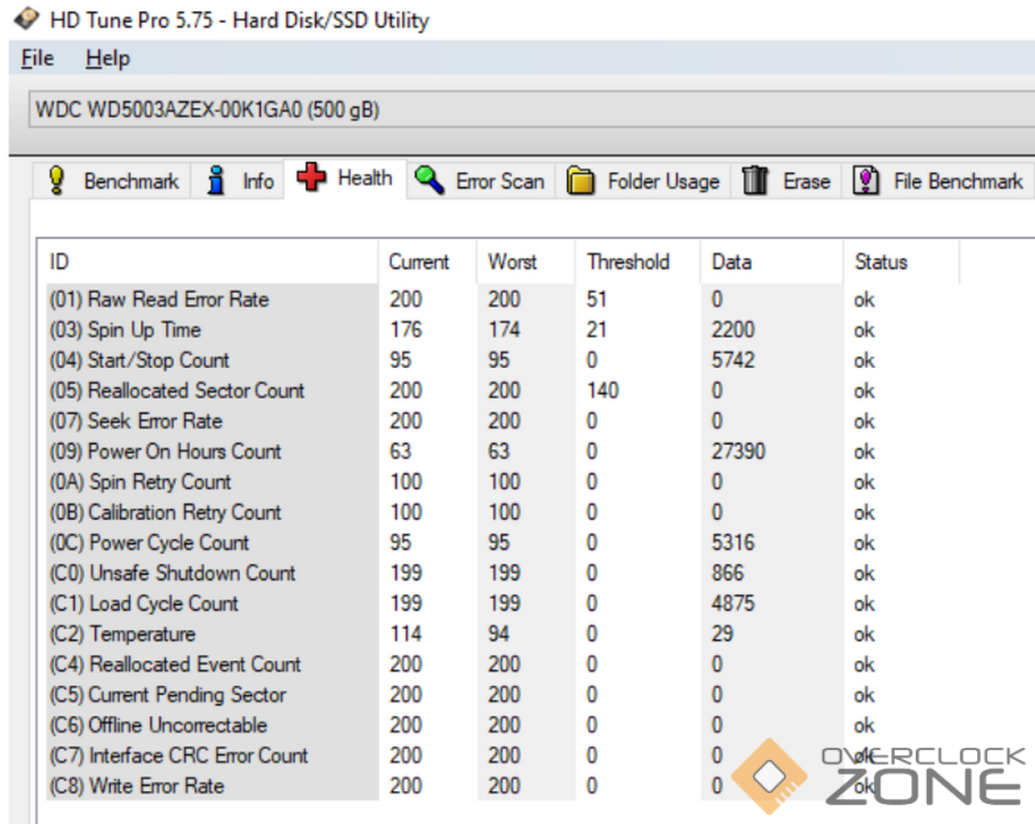The width and height of the screenshot is (1035, 824).
Task: Click the File Benchmark document icon
Action: coord(866,180)
